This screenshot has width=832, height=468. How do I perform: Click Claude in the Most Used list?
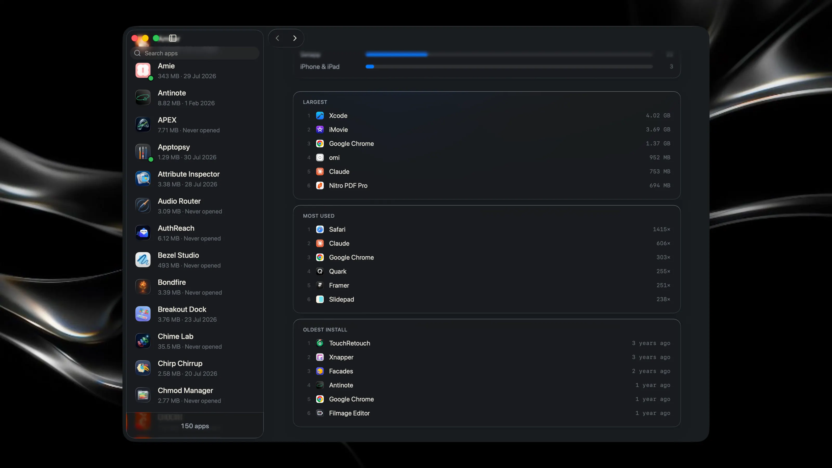click(339, 244)
